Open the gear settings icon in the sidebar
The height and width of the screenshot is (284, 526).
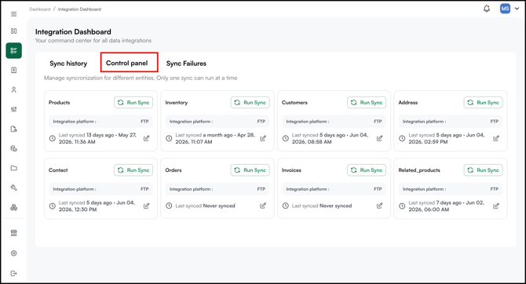coord(14,253)
